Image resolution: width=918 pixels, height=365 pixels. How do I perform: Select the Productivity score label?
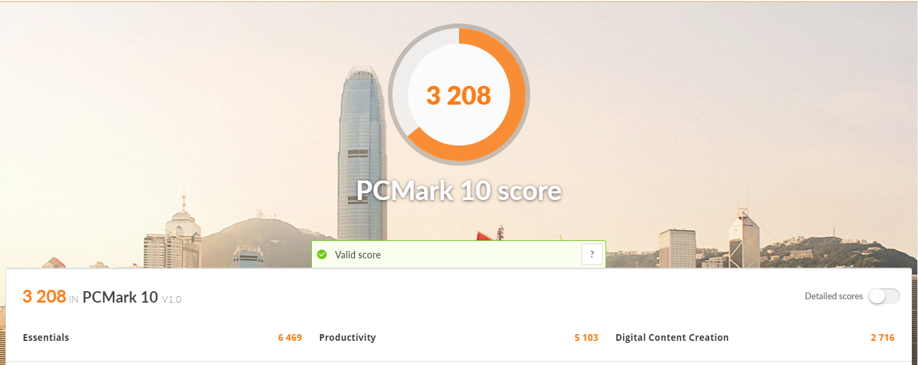point(347,337)
